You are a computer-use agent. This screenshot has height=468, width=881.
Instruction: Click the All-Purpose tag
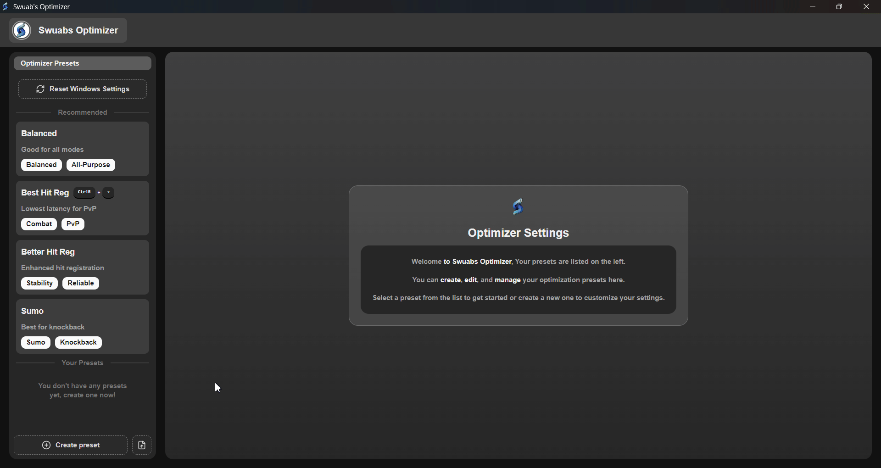click(91, 165)
